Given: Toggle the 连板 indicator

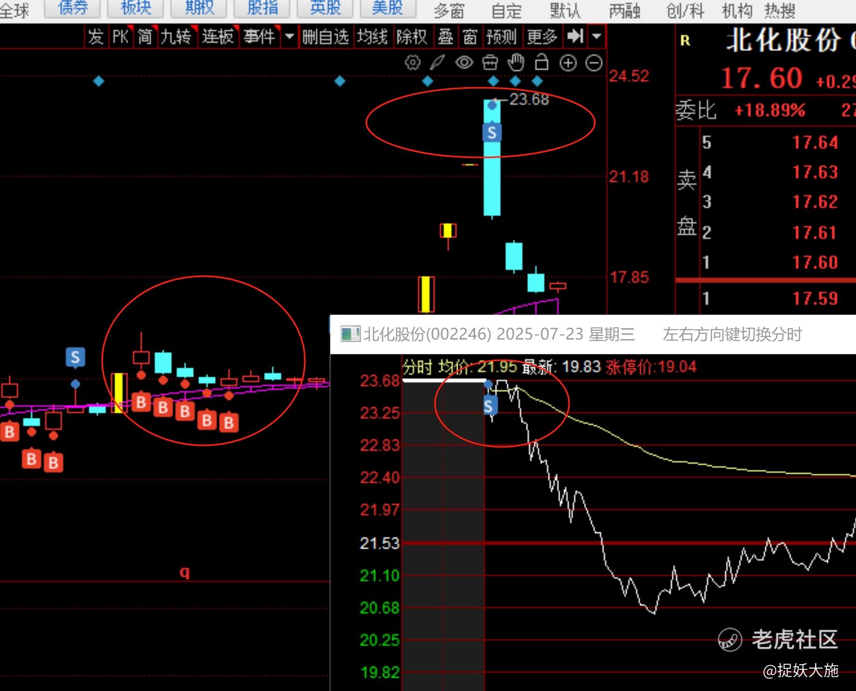Looking at the screenshot, I should coord(218,37).
